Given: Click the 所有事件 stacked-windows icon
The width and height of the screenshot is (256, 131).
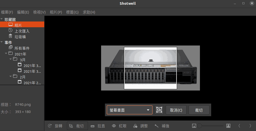Looking at the screenshot, I should [11, 47].
